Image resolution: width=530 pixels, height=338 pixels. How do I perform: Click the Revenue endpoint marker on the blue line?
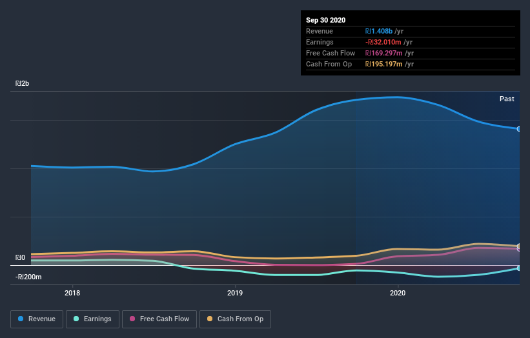point(518,129)
